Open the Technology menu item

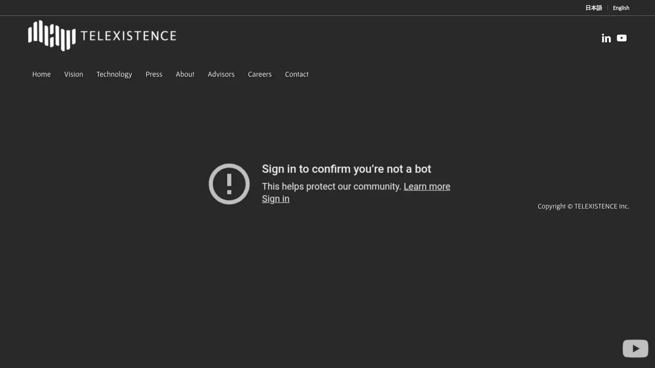pos(114,74)
